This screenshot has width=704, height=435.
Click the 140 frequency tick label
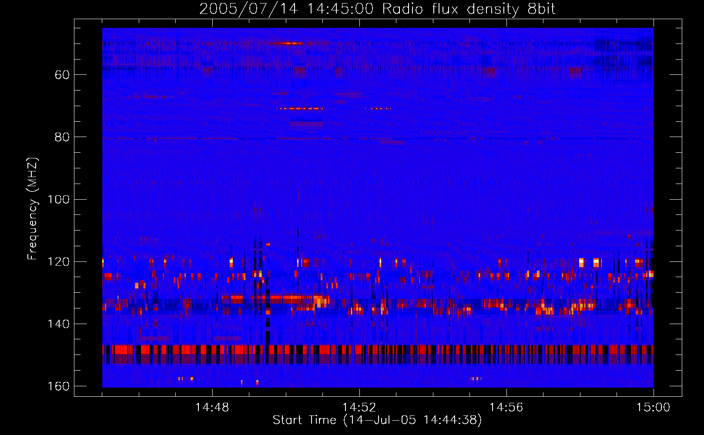point(59,324)
